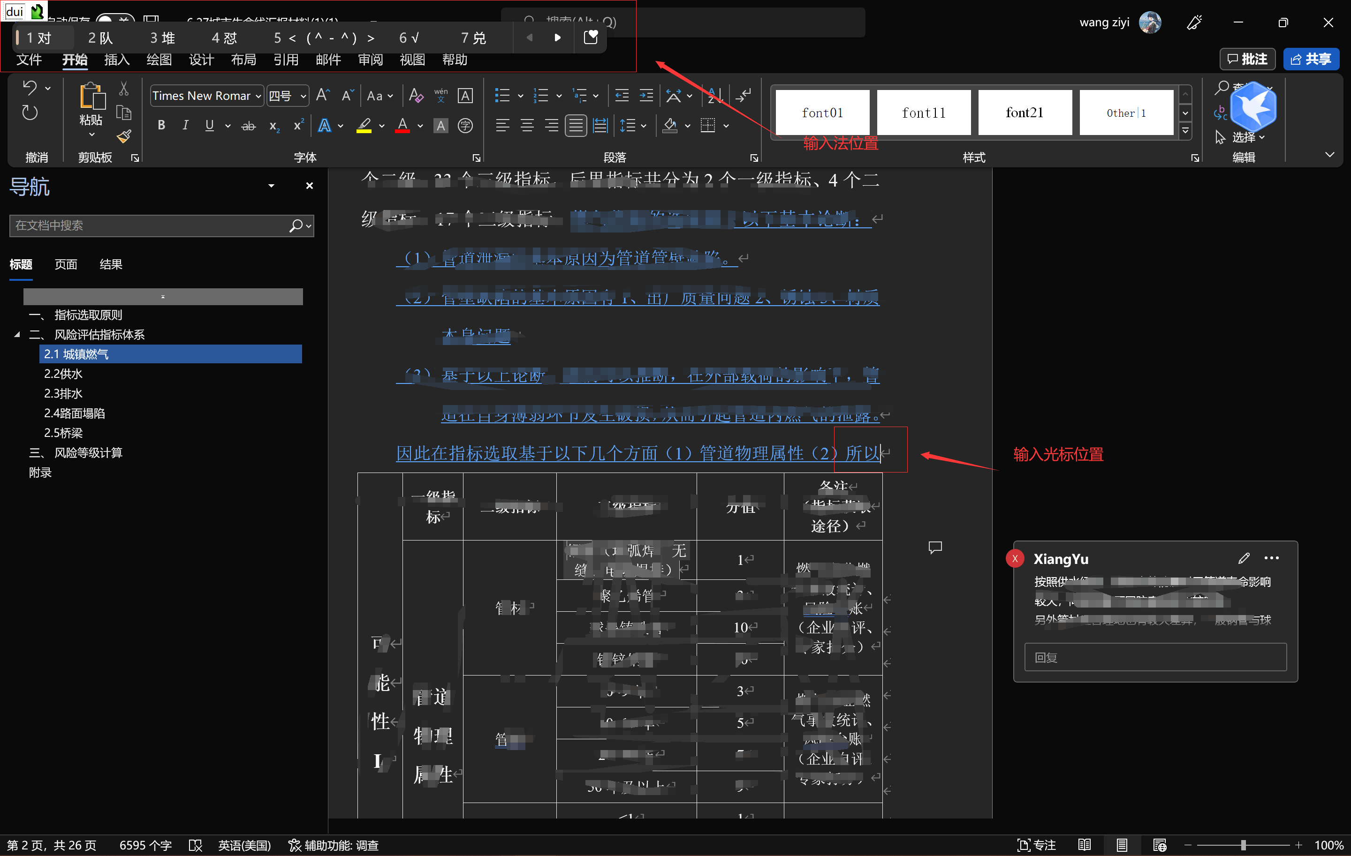1351x856 pixels.
Task: Click the Undo icon
Action: [30, 88]
